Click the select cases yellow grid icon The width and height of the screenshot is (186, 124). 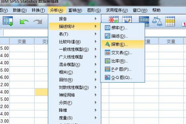(x=170, y=21)
